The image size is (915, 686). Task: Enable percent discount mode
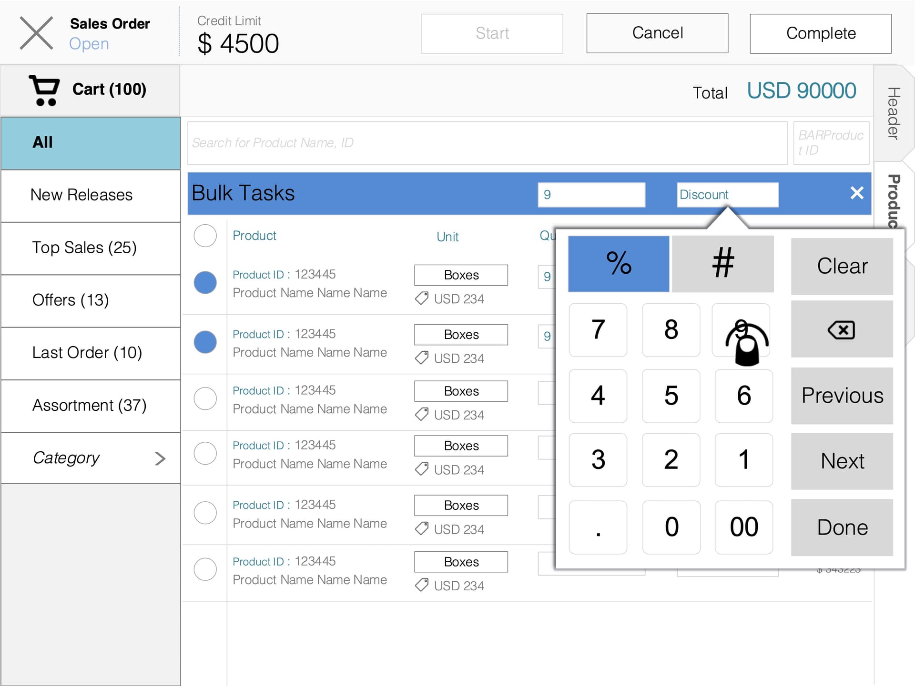618,264
